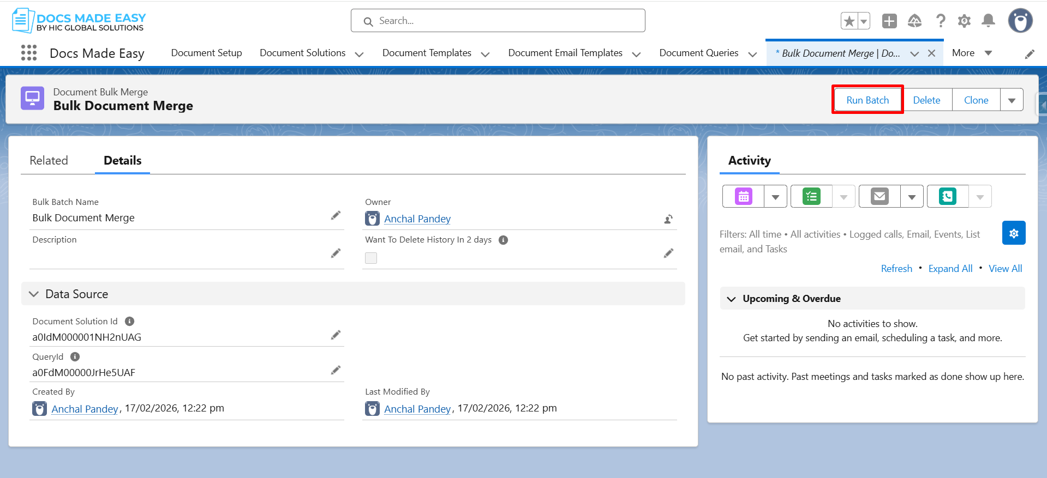The height and width of the screenshot is (478, 1047).
Task: Open the More navigation dropdown
Action: 972,53
